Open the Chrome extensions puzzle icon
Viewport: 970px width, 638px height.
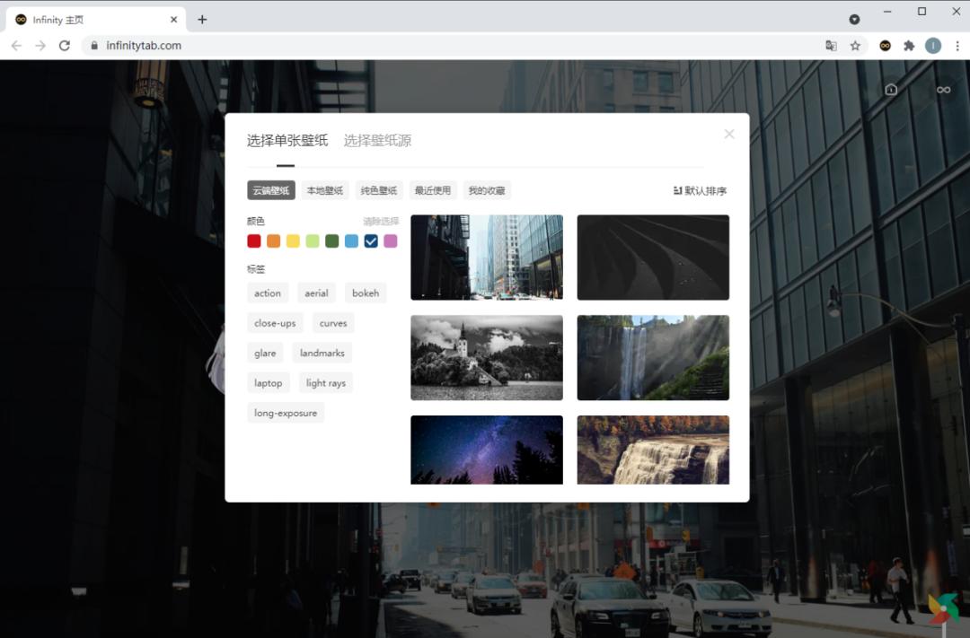(909, 45)
